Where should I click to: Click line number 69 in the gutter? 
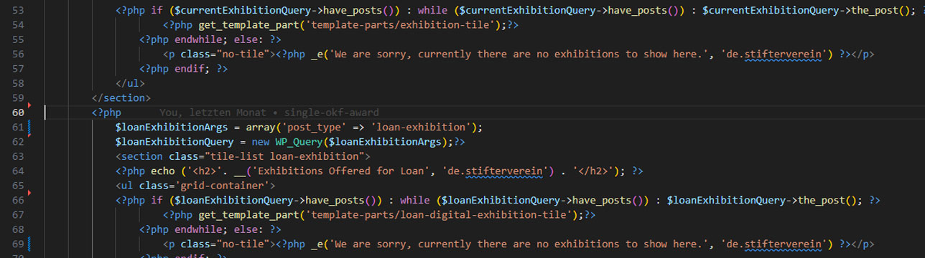(x=19, y=244)
